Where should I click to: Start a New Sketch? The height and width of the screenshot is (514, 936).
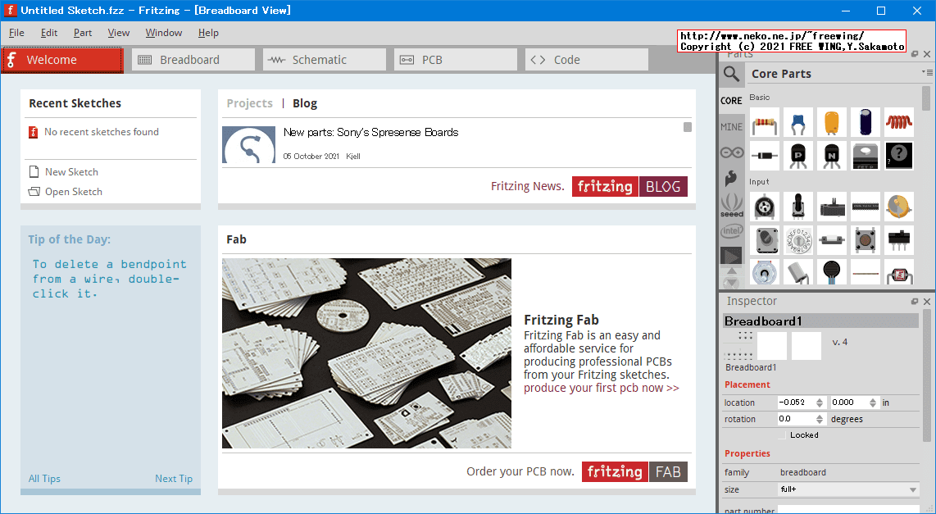point(71,171)
